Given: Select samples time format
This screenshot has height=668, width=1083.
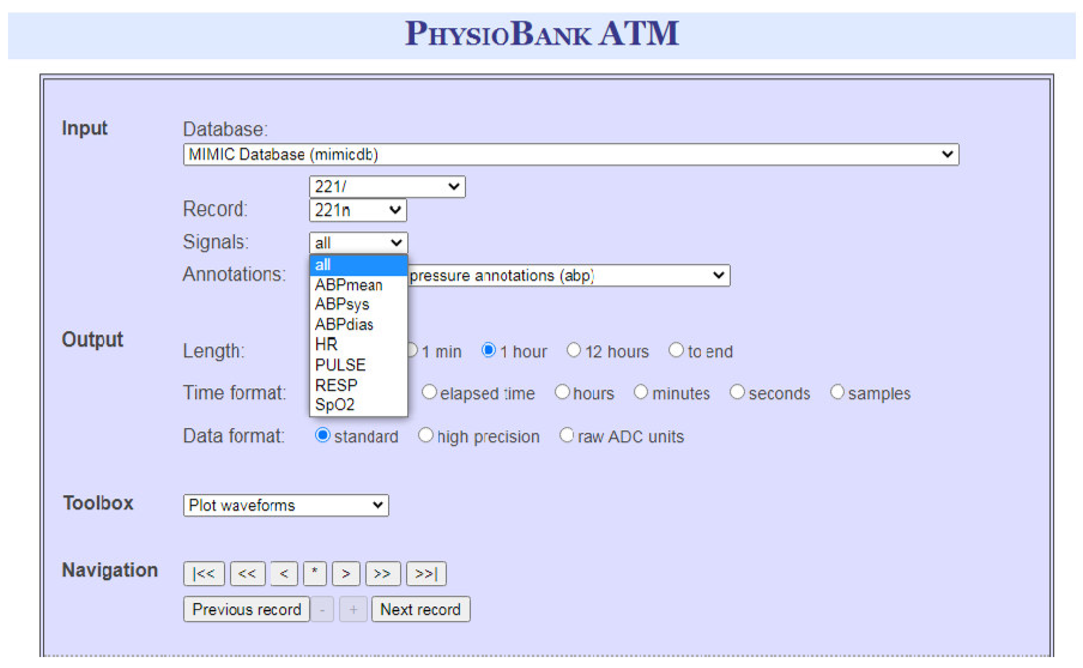Looking at the screenshot, I should (x=837, y=392).
